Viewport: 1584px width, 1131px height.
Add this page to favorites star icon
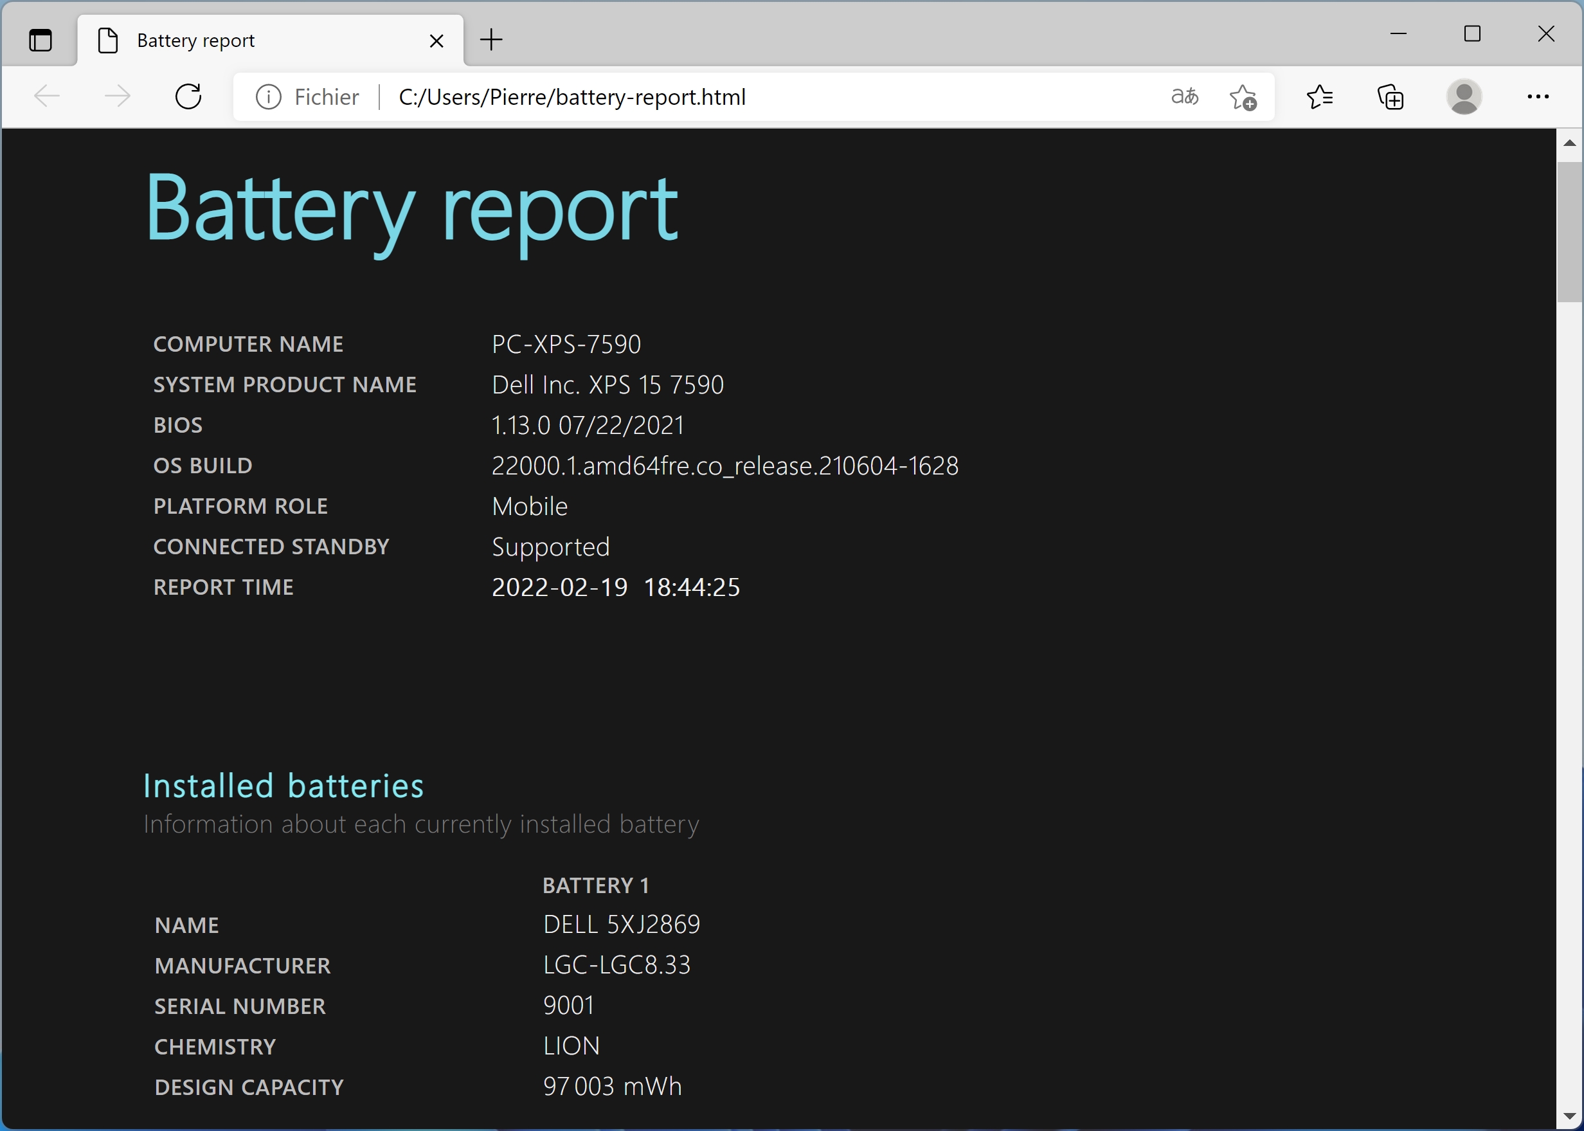tap(1243, 97)
